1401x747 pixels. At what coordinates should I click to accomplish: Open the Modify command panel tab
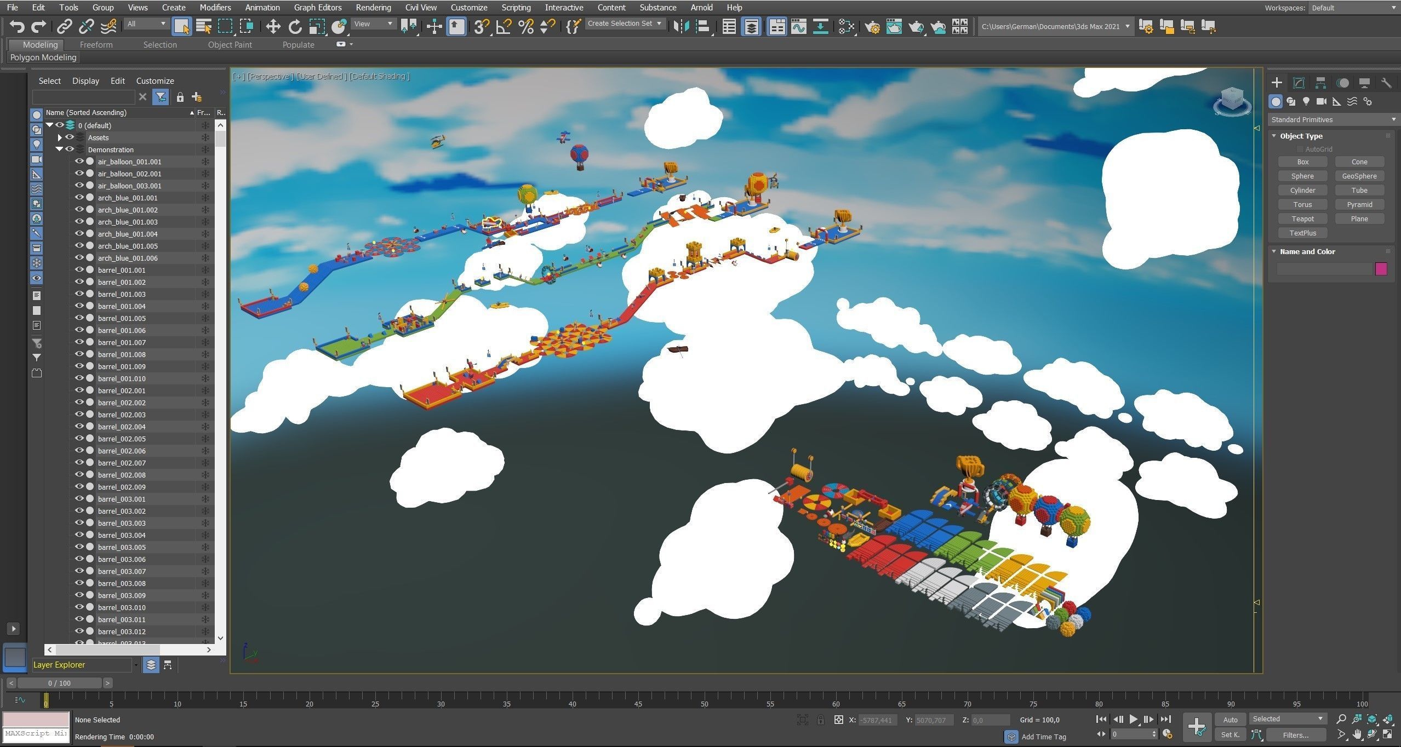coord(1299,83)
